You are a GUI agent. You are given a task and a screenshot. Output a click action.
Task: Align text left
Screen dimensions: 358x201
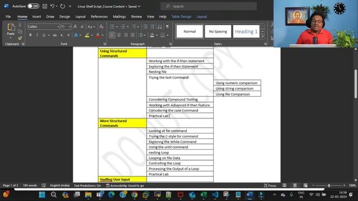point(112,35)
